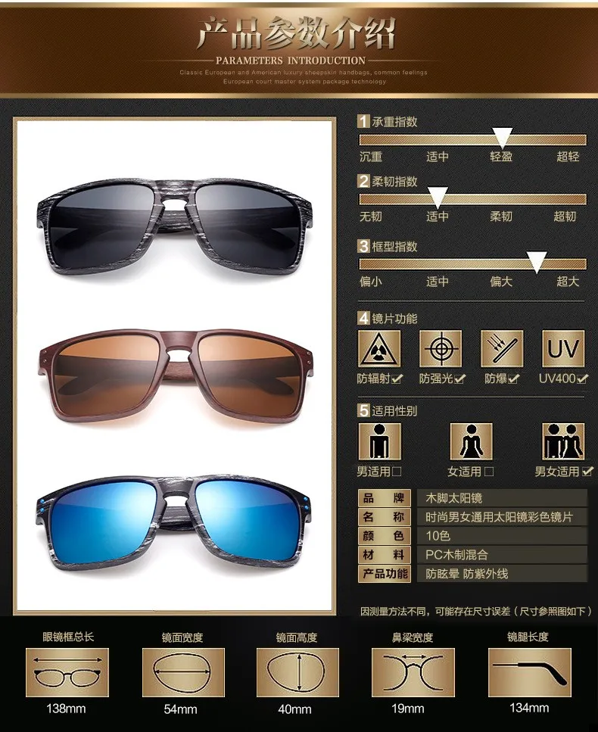Click the lens height diagram icon
Image resolution: width=598 pixels, height=732 pixels.
(297, 672)
